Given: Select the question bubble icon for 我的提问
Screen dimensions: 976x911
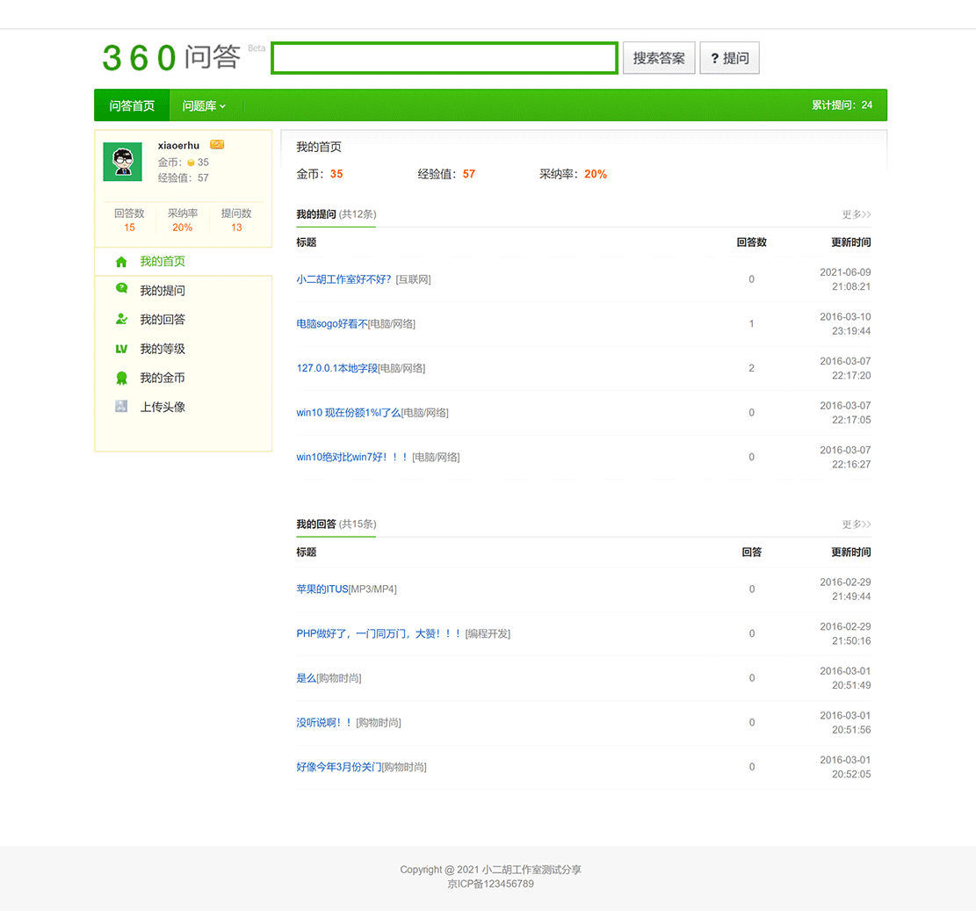Looking at the screenshot, I should 120,290.
